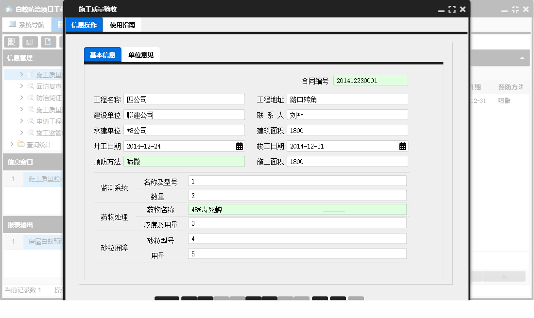Viewport: 534px width, 318px height.
Task: Switch to the 使用指南 tab
Action: point(122,25)
